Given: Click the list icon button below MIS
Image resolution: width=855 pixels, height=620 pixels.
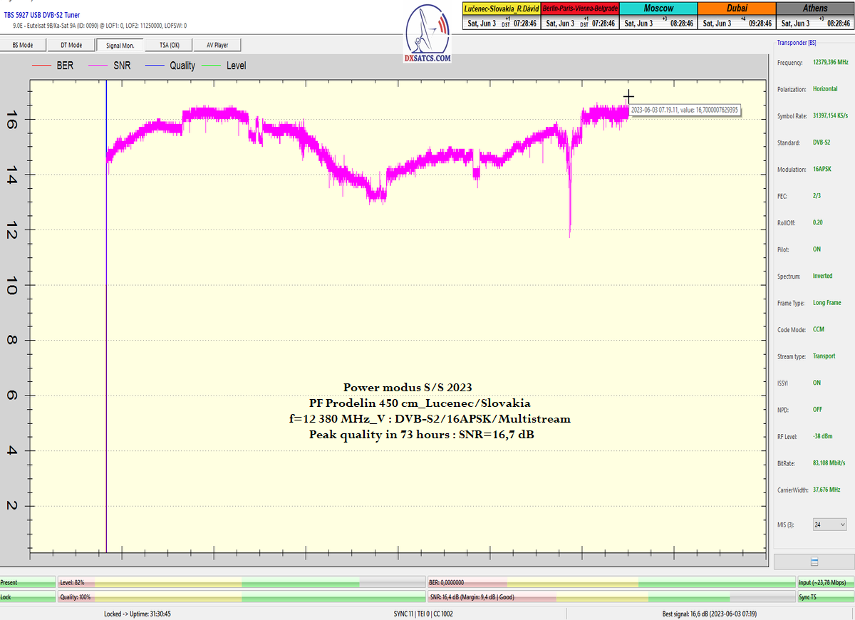Looking at the screenshot, I should [814, 562].
